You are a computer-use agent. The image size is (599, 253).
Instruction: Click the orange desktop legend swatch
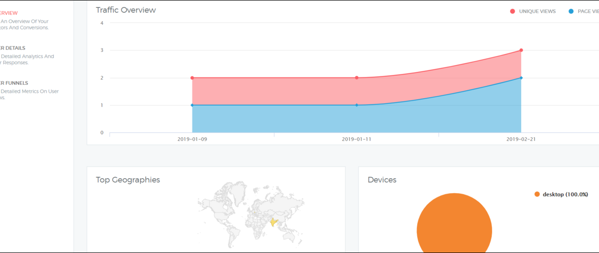click(537, 194)
